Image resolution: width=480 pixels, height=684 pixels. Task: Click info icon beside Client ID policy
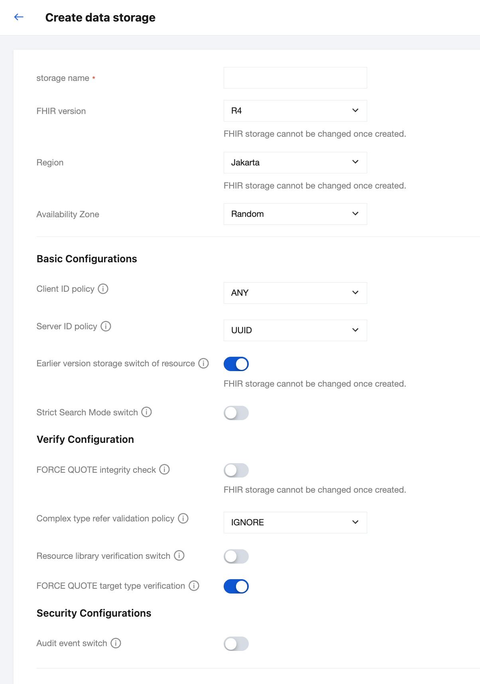pos(103,289)
